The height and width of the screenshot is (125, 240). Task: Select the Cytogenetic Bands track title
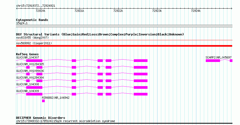(32, 20)
